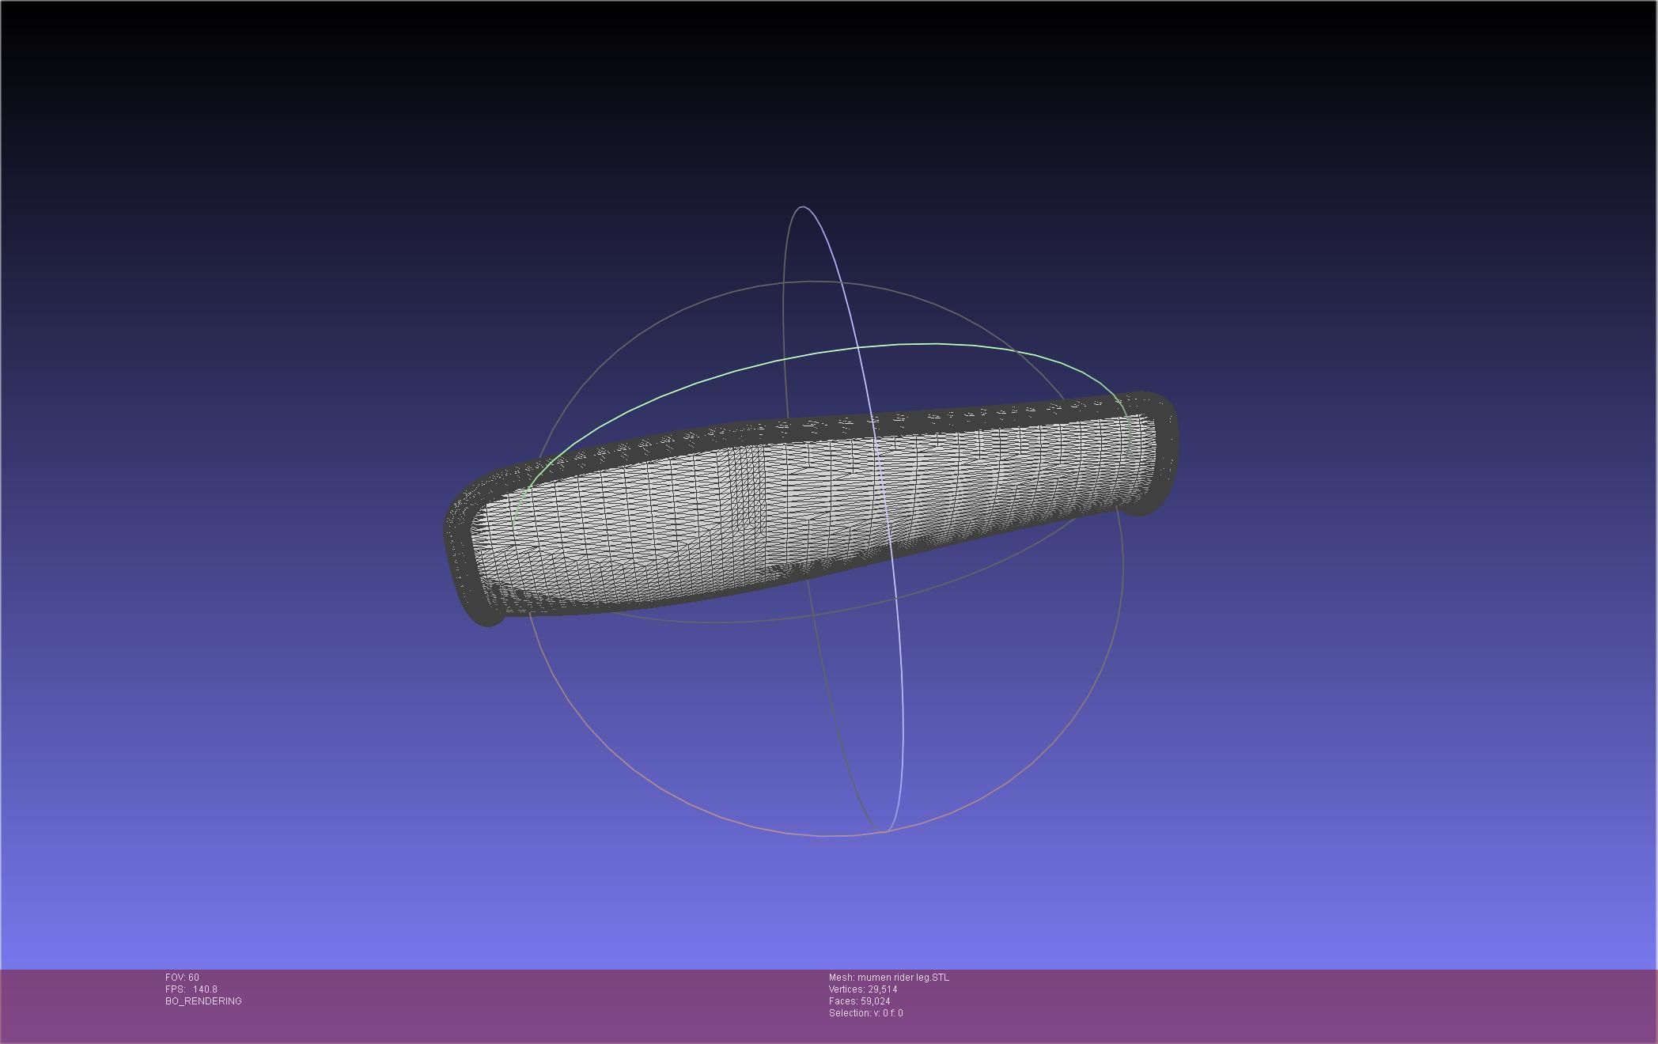Click the Selection: v: 0 f: 0 text

pyautogui.click(x=865, y=1013)
